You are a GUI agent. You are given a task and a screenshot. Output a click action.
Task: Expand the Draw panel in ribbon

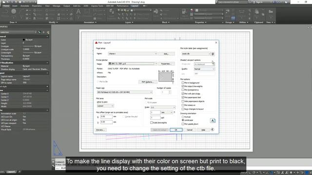tap(13, 22)
